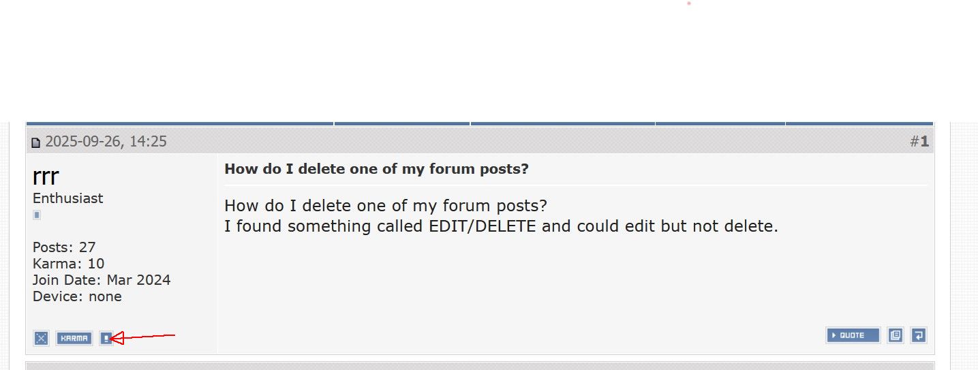
Task: Click the small post document icon beside date
Action: (x=36, y=142)
